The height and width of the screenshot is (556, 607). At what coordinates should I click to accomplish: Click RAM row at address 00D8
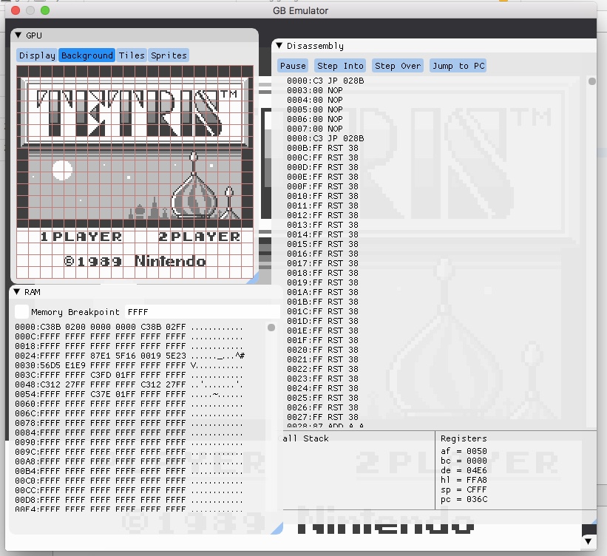point(129,500)
